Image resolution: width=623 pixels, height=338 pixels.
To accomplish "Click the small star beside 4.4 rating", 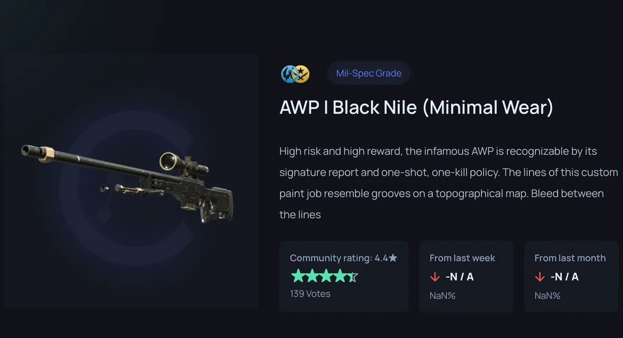I will (393, 258).
